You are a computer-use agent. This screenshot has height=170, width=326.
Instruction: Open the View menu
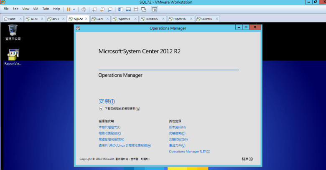(x=25, y=9)
